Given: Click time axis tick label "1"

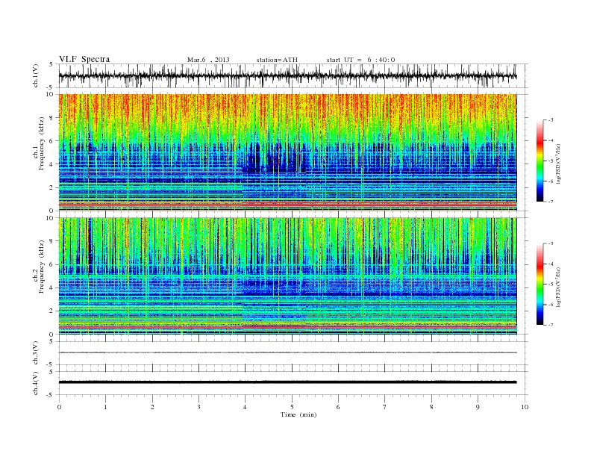Looking at the screenshot, I should (x=105, y=407).
